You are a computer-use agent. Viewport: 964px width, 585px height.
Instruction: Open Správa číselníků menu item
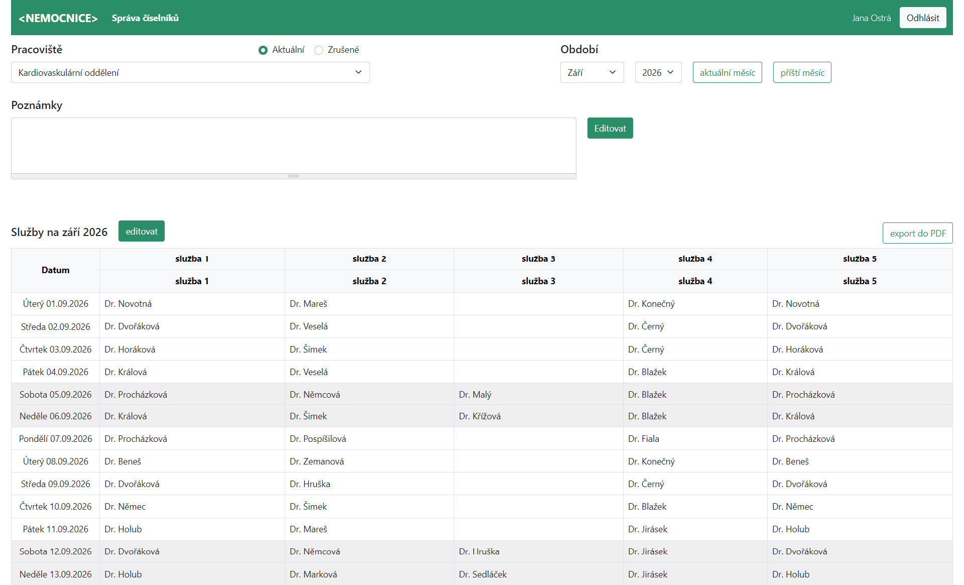145,18
